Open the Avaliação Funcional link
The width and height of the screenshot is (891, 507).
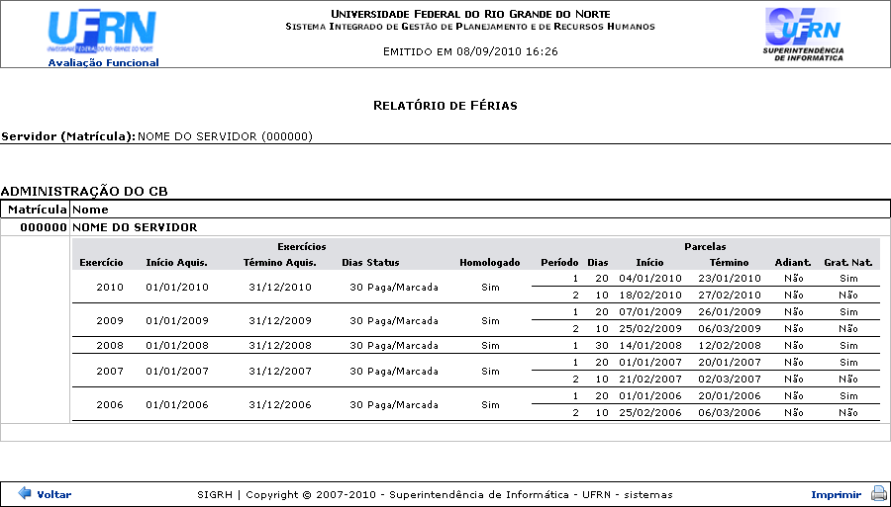tap(103, 62)
